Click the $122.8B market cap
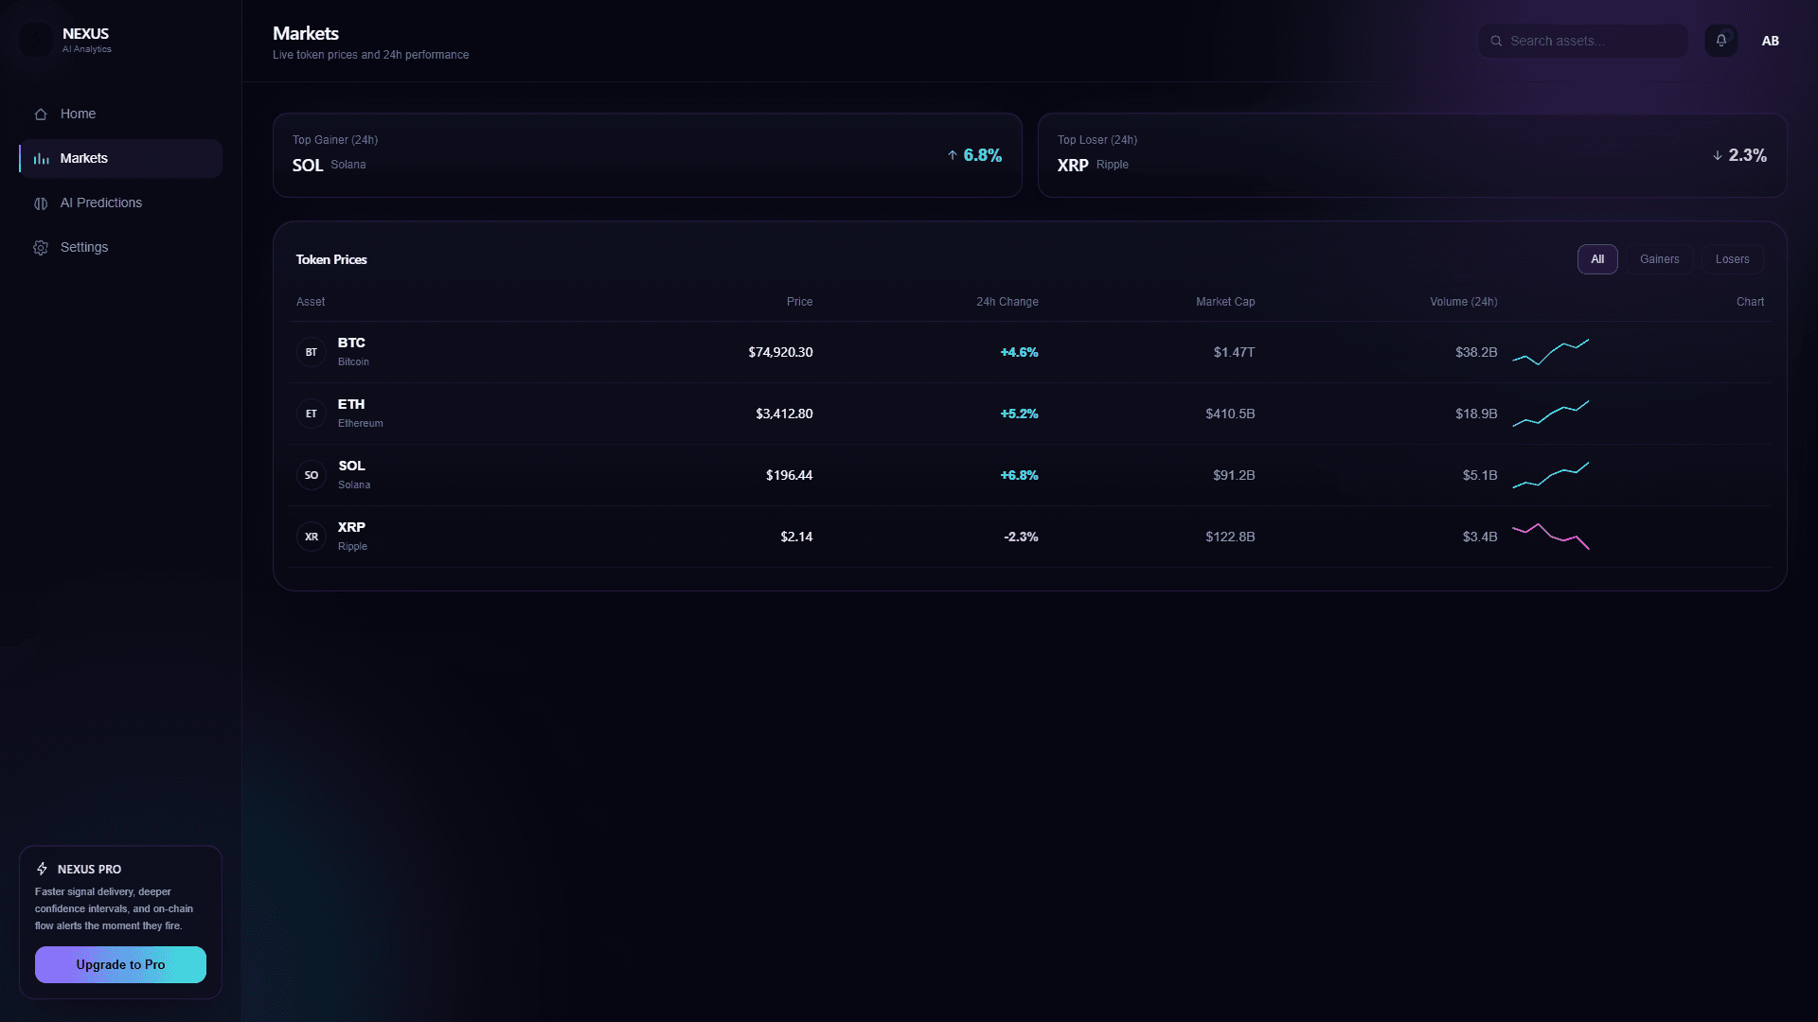This screenshot has width=1818, height=1022. pyautogui.click(x=1230, y=537)
